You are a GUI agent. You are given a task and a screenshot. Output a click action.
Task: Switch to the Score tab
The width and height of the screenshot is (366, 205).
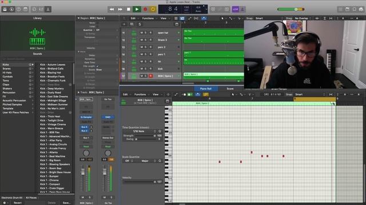pos(230,89)
